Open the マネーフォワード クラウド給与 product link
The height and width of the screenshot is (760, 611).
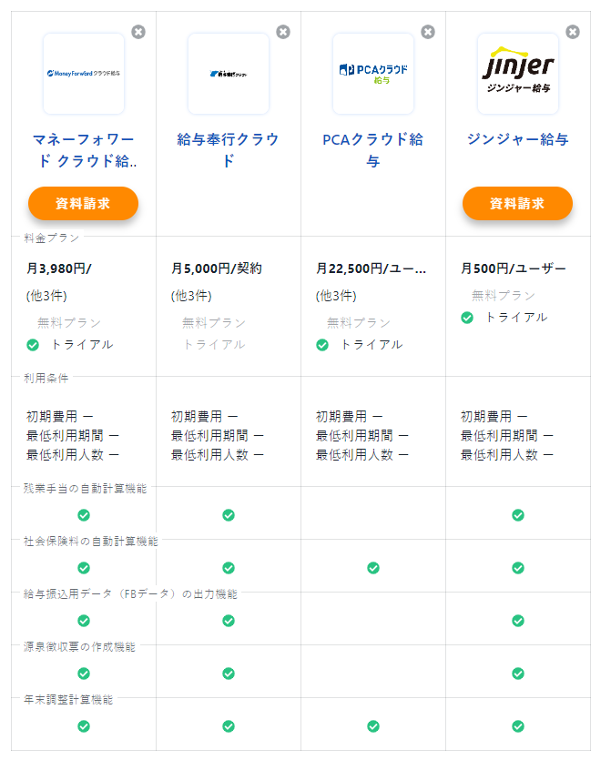point(84,150)
